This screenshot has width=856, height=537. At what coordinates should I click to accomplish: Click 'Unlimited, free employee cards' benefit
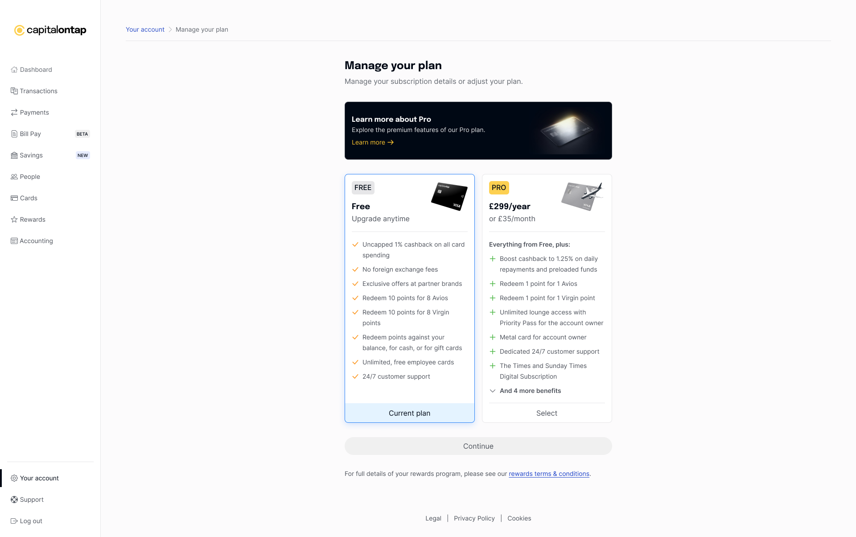point(408,362)
